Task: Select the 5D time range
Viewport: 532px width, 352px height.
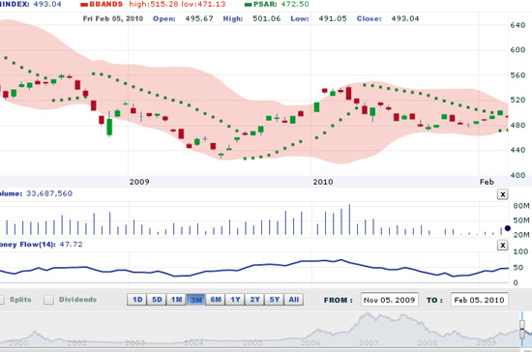Action: coord(157,300)
